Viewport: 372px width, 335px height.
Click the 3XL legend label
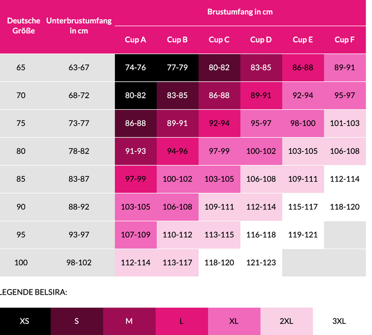click(339, 321)
